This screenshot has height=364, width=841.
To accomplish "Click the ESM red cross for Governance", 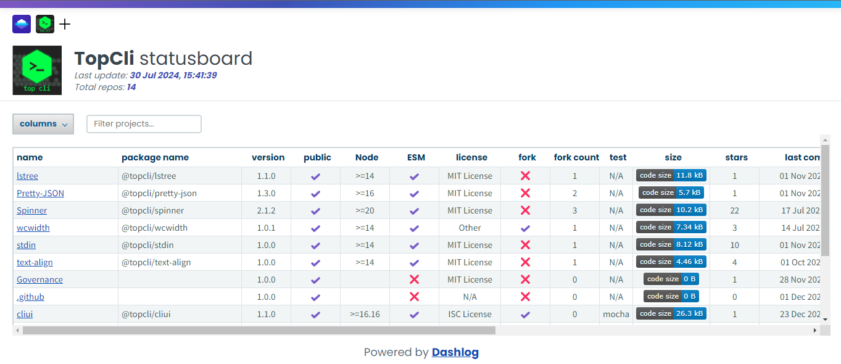I will pos(414,279).
